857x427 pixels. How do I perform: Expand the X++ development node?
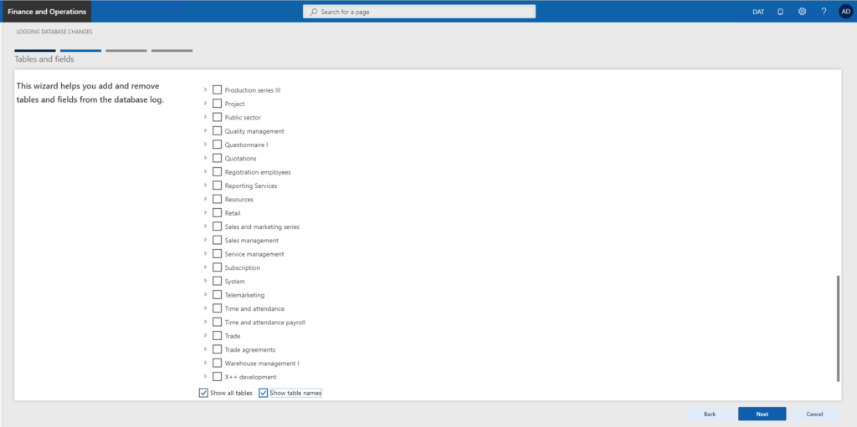point(206,376)
